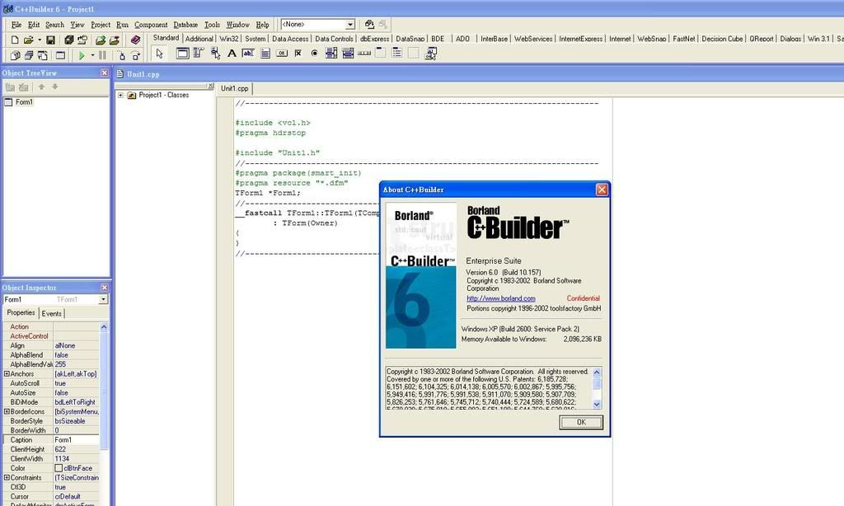Screen dimensions: 844x506
Task: Click the BorderStyle value bsSizeable
Action: pyautogui.click(x=76, y=421)
